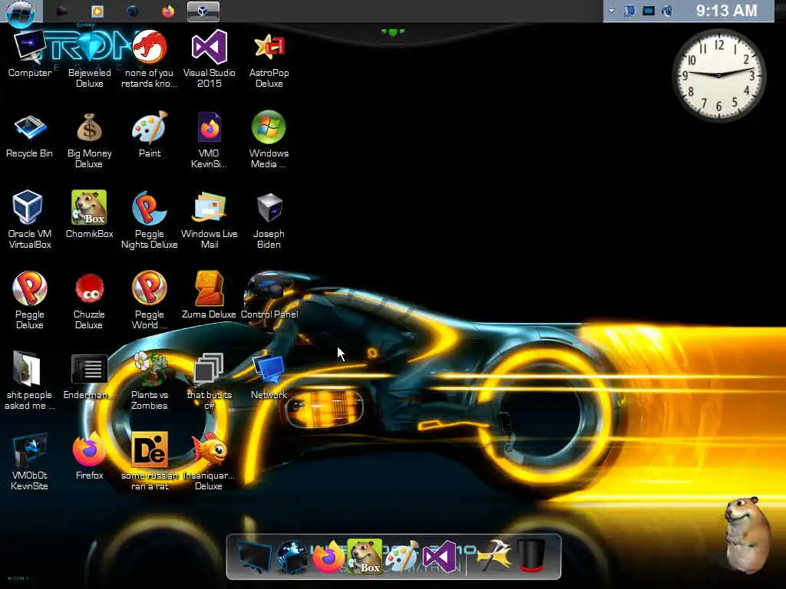The height and width of the screenshot is (589, 786).
Task: Launch Peggle Nights Deluxe icon
Action: [x=150, y=220]
